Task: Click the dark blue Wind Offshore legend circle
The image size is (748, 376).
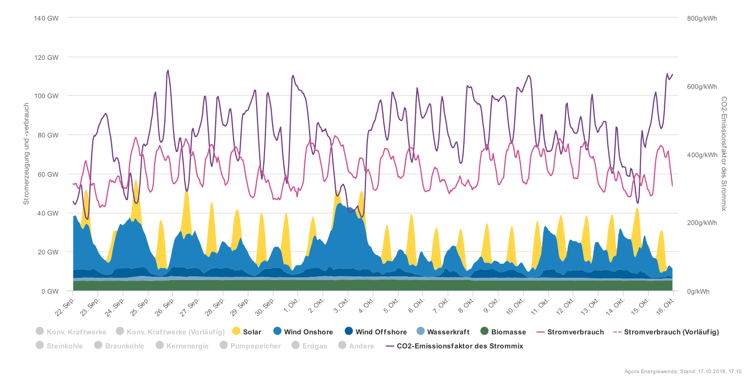Action: 349,331
